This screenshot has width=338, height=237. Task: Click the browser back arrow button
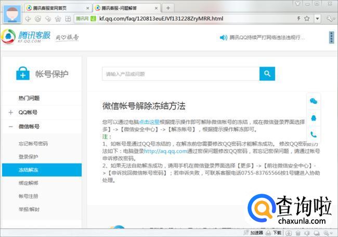coord(28,19)
